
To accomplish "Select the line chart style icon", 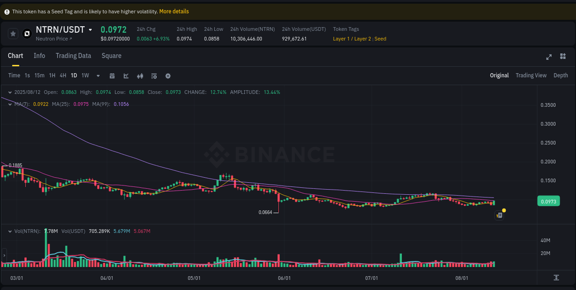I will point(126,75).
